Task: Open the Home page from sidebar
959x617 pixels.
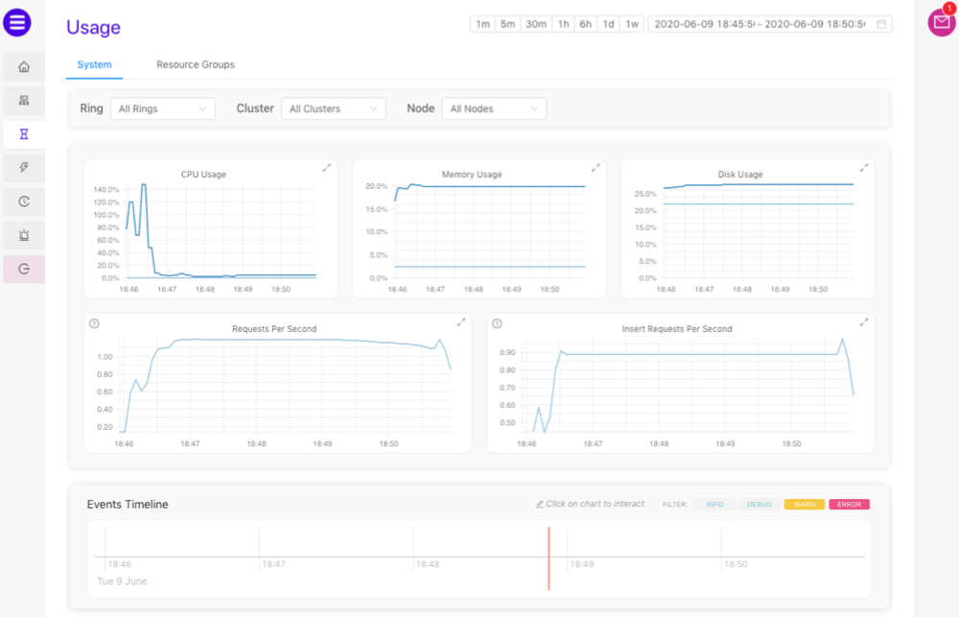Action: pyautogui.click(x=24, y=67)
